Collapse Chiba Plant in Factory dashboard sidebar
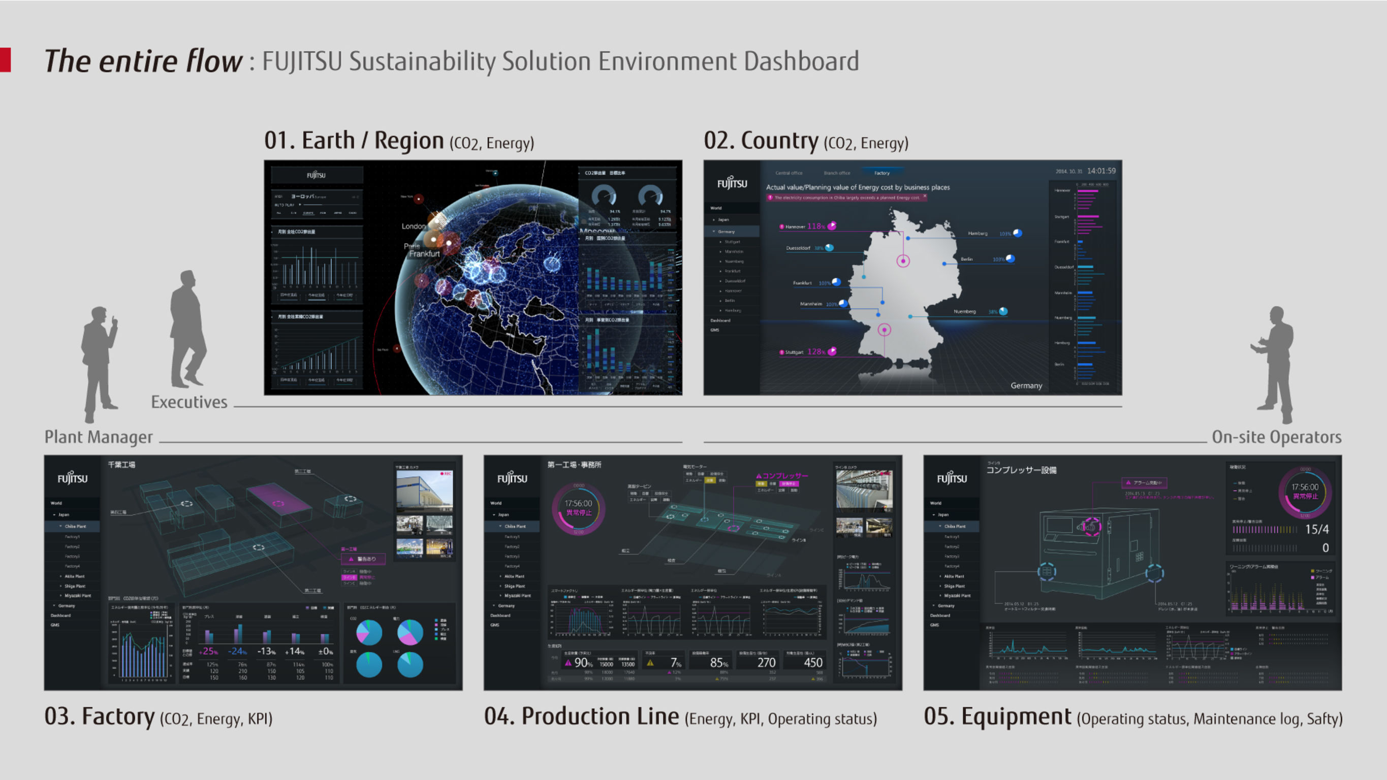The image size is (1387, 780). (x=61, y=526)
